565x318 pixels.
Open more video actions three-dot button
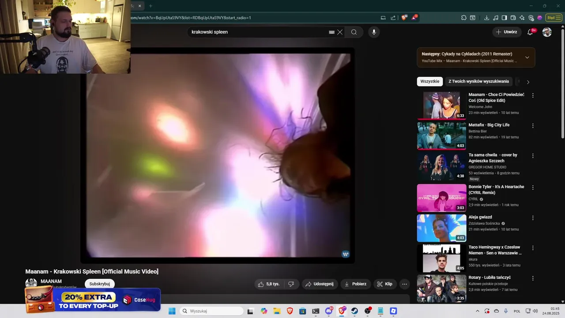click(404, 284)
